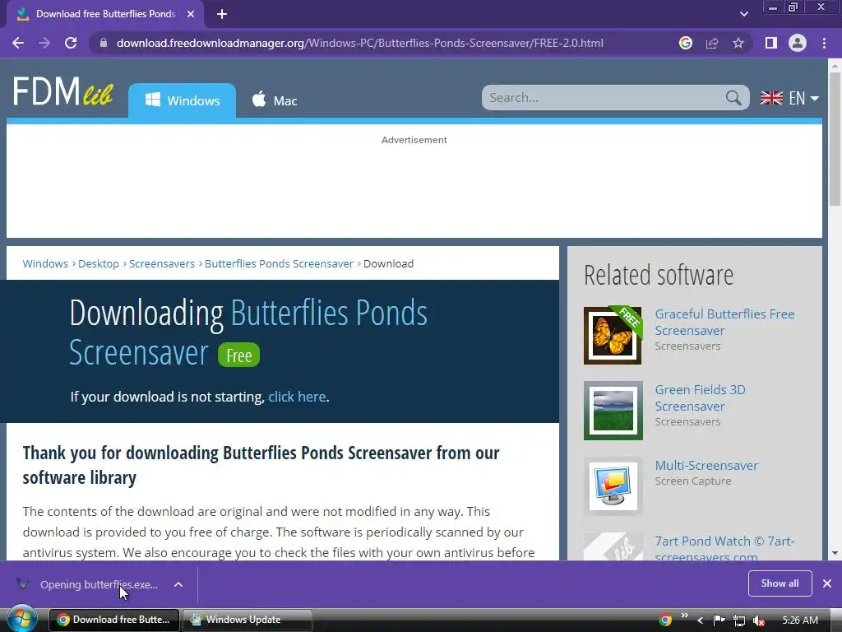This screenshot has height=632, width=842.
Task: Click Show all downloads button
Action: click(780, 583)
